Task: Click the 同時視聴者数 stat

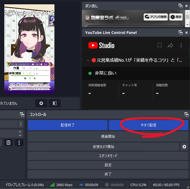Action: pos(97,89)
